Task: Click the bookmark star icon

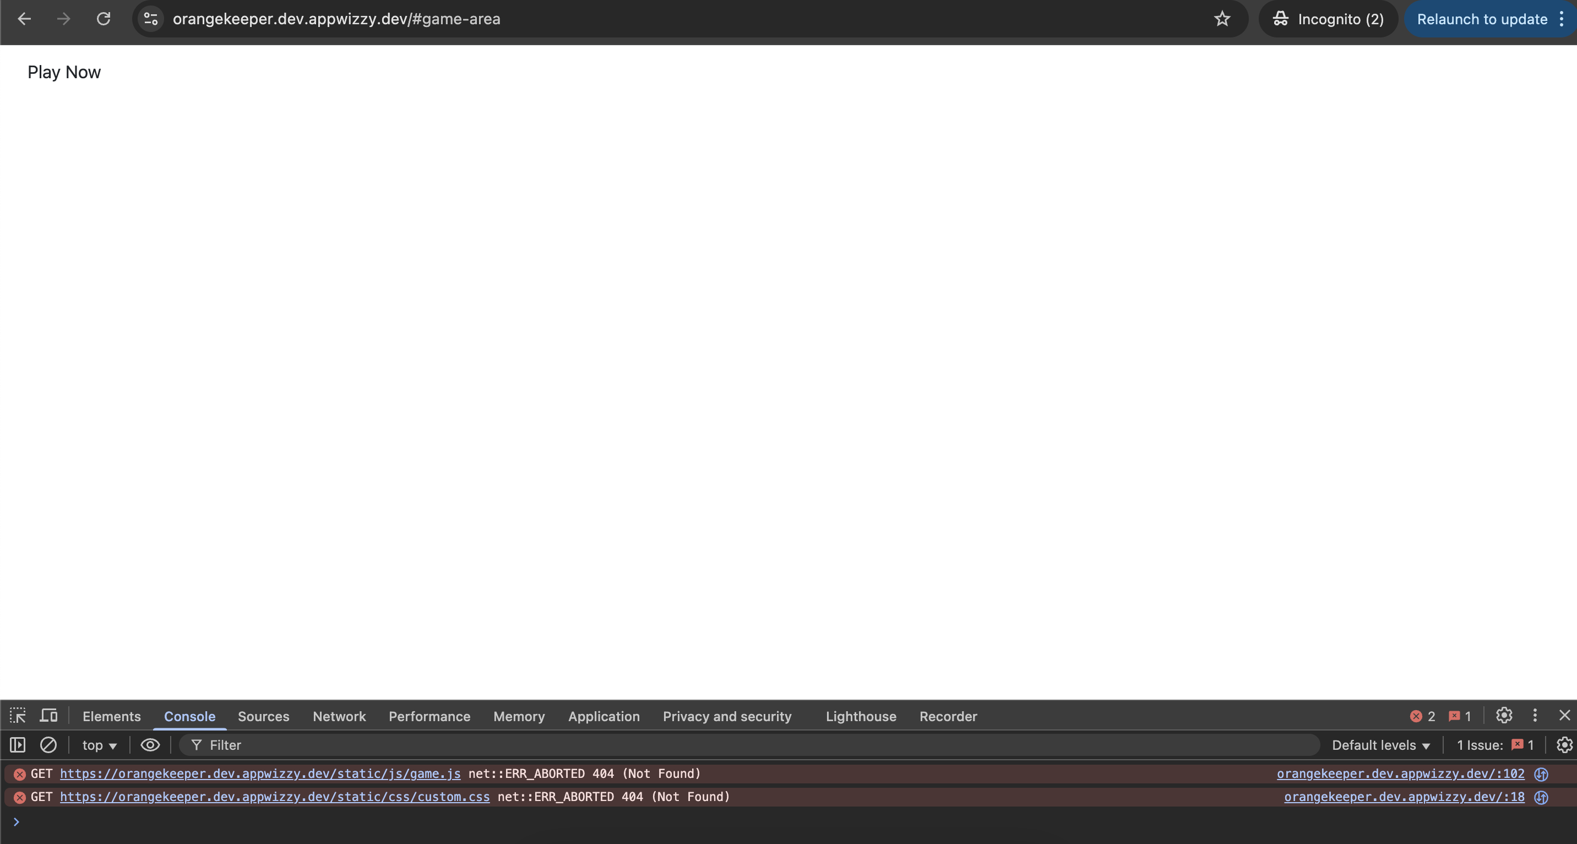Action: [1222, 19]
